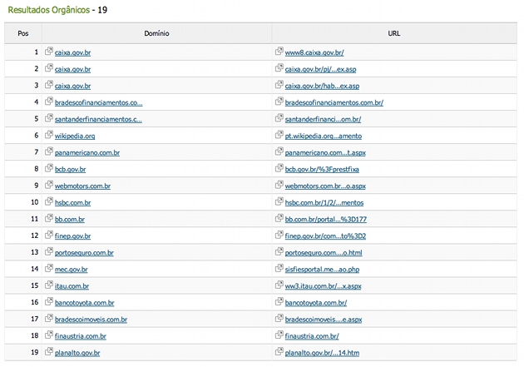Click external-link icon beside sisfiesportal URL
The image size is (524, 367).
click(279, 269)
